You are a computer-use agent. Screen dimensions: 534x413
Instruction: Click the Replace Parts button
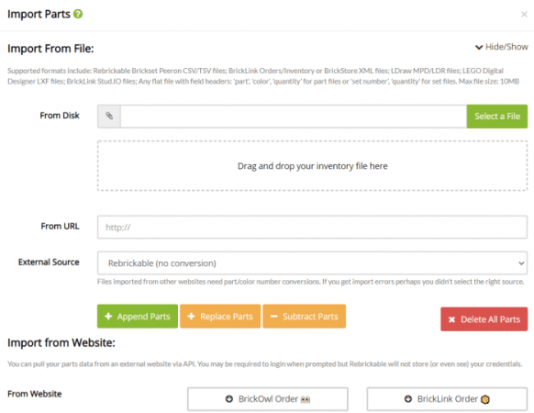pos(220,317)
